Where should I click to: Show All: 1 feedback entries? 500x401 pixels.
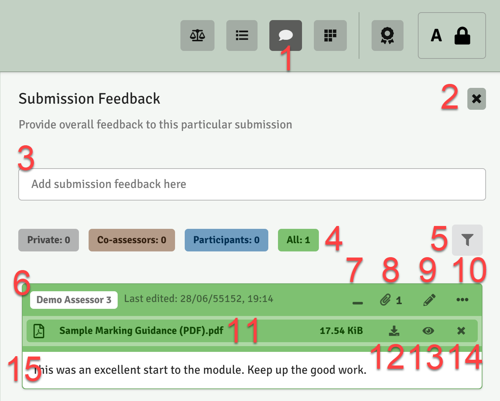tap(298, 240)
